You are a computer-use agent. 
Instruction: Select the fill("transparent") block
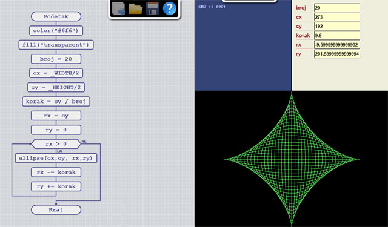click(56, 45)
